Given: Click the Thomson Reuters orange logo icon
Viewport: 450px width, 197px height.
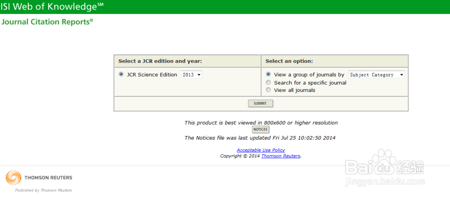Looking at the screenshot, I should [x=13, y=178].
